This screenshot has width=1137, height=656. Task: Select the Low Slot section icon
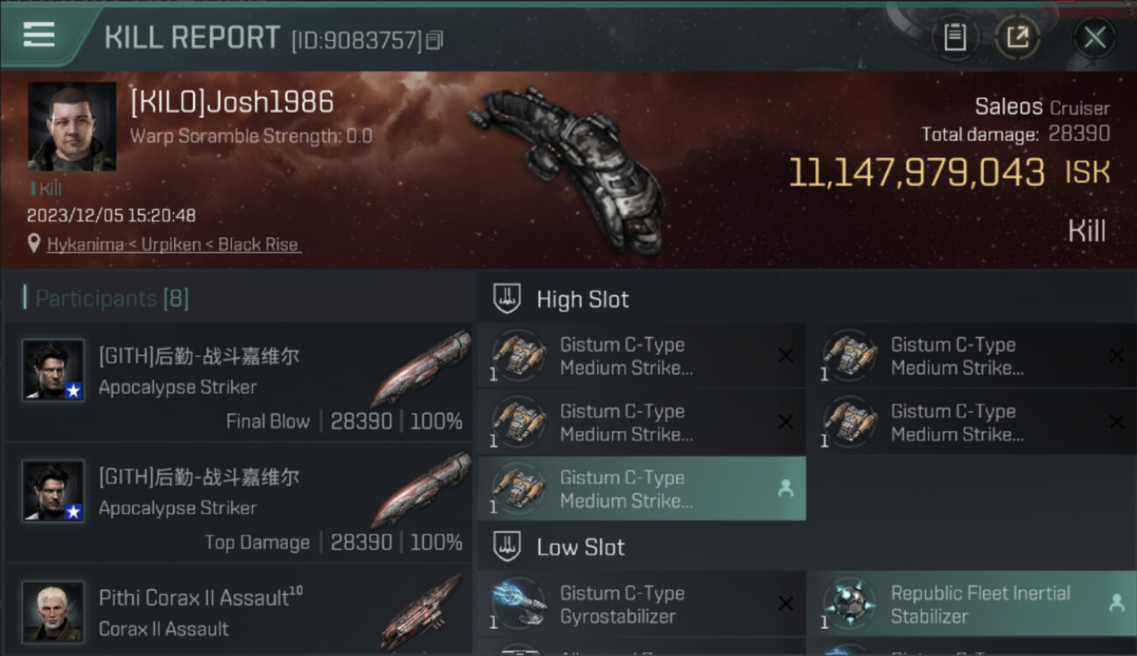coord(507,548)
